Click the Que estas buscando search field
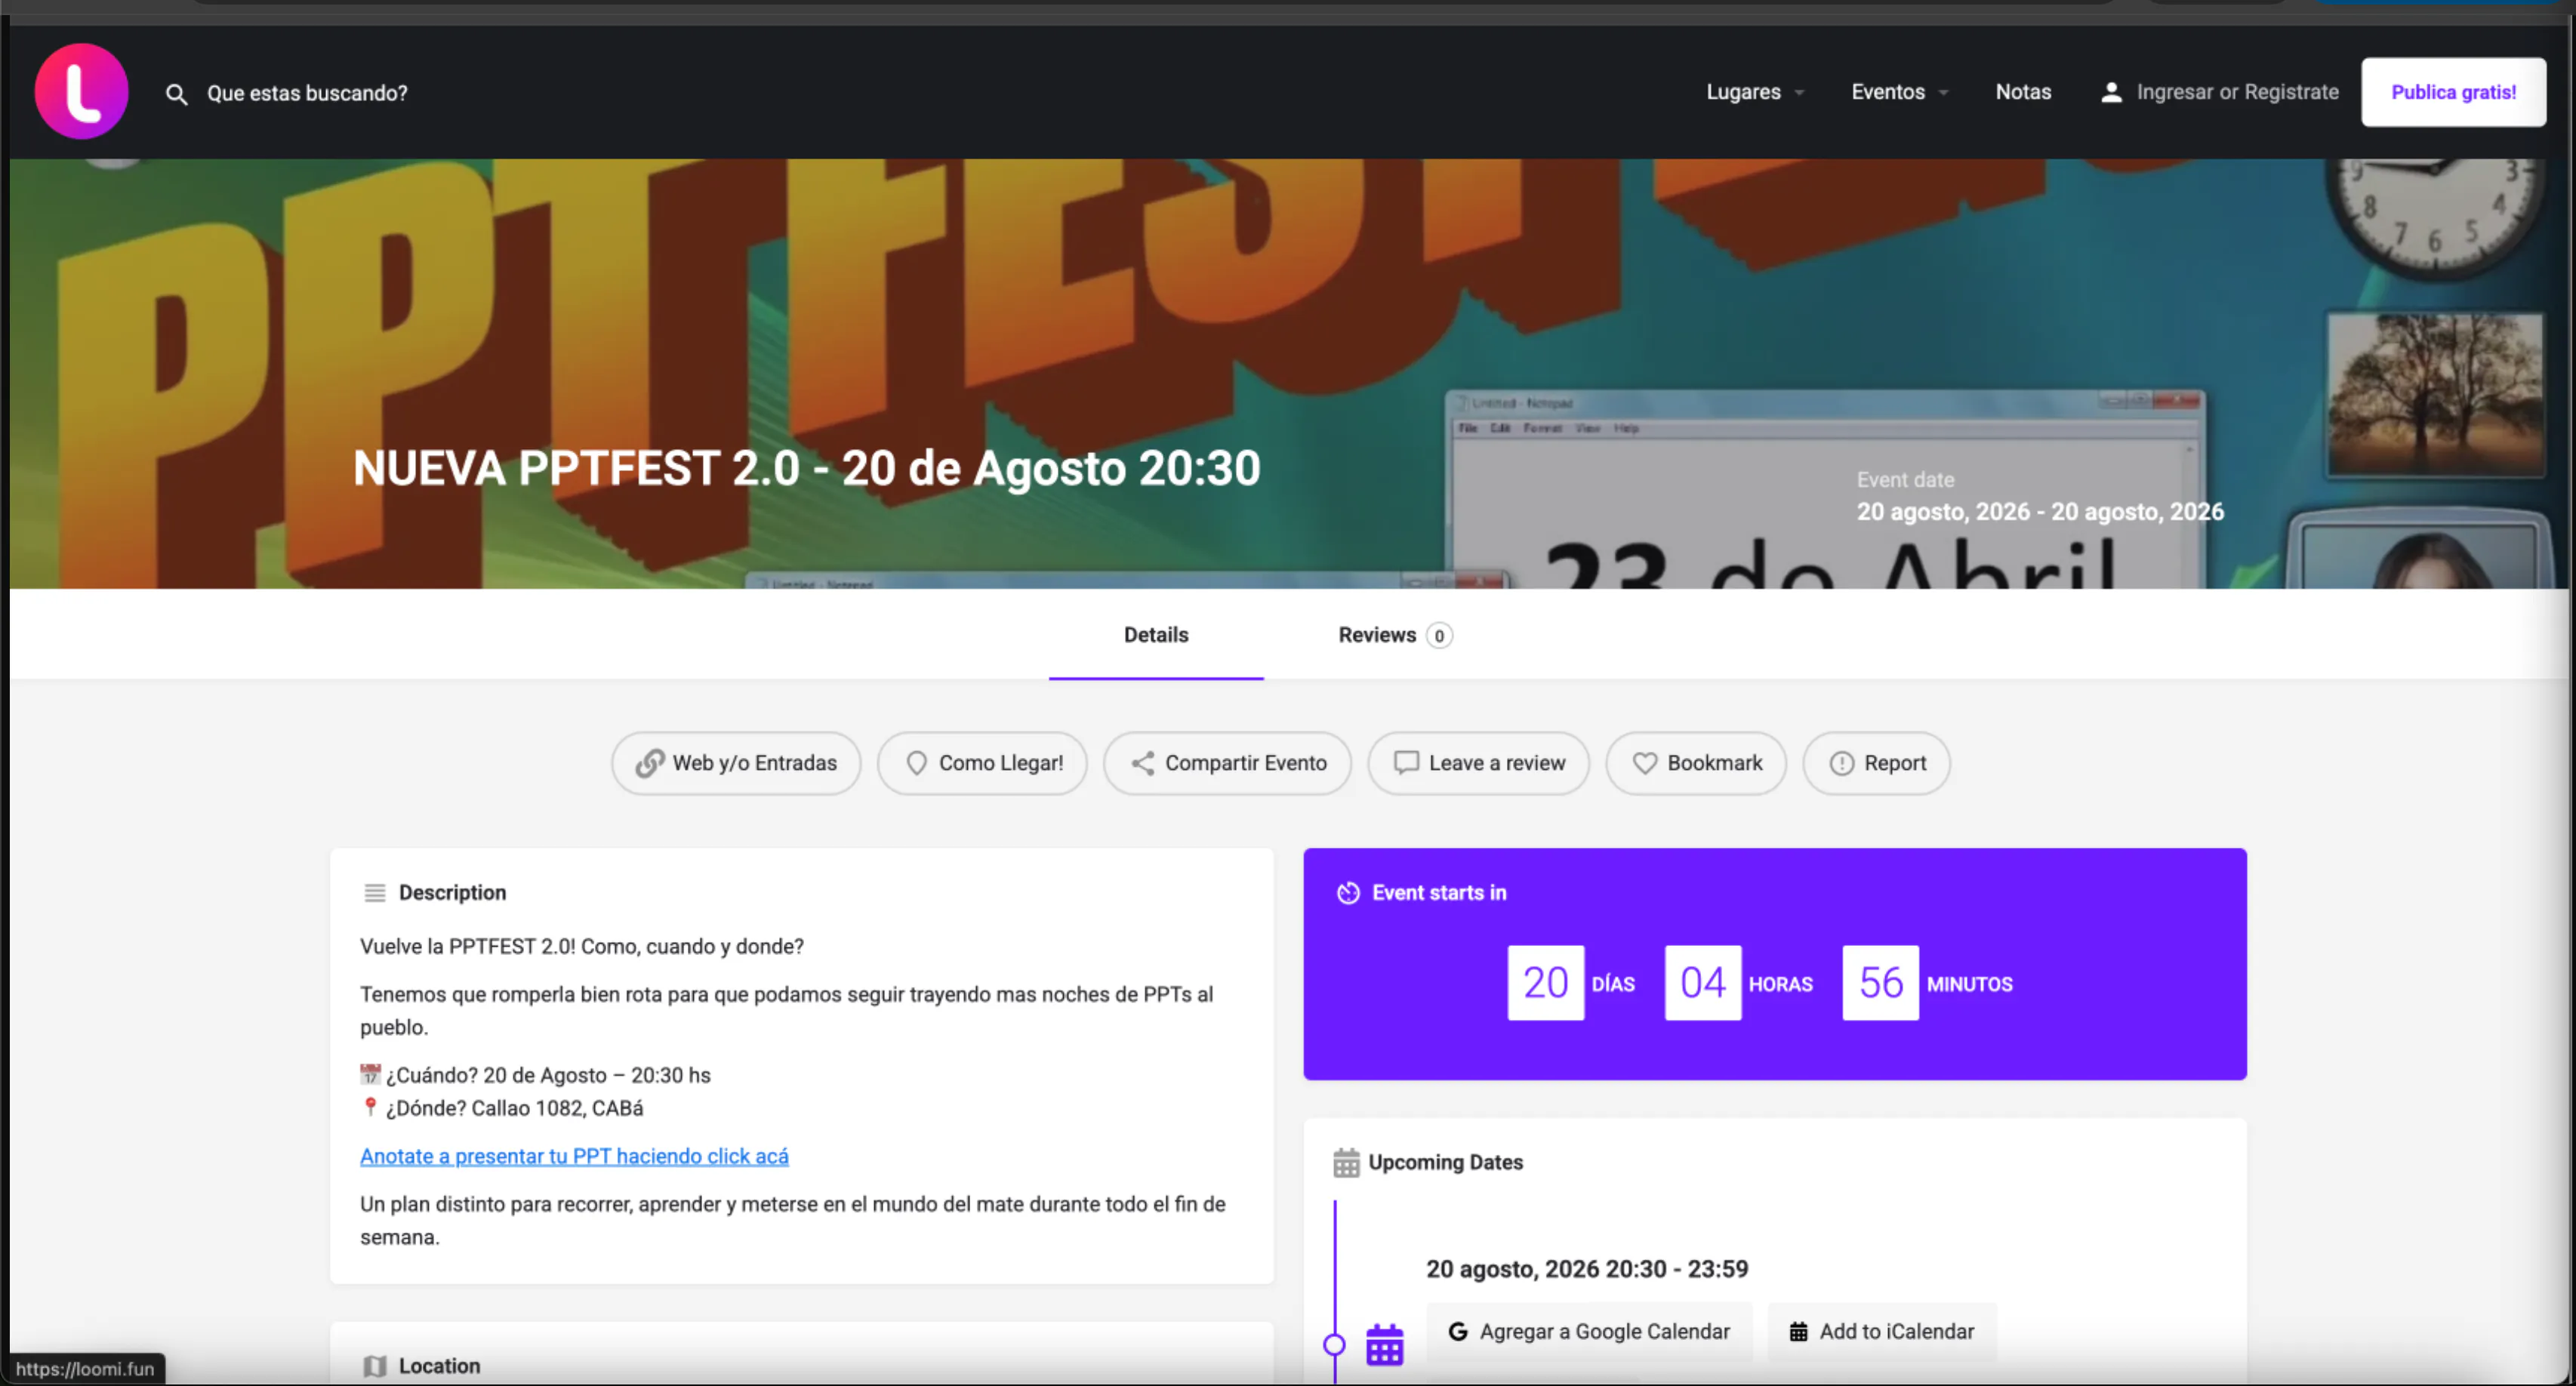Screen dimensions: 2576x1386 pos(307,93)
